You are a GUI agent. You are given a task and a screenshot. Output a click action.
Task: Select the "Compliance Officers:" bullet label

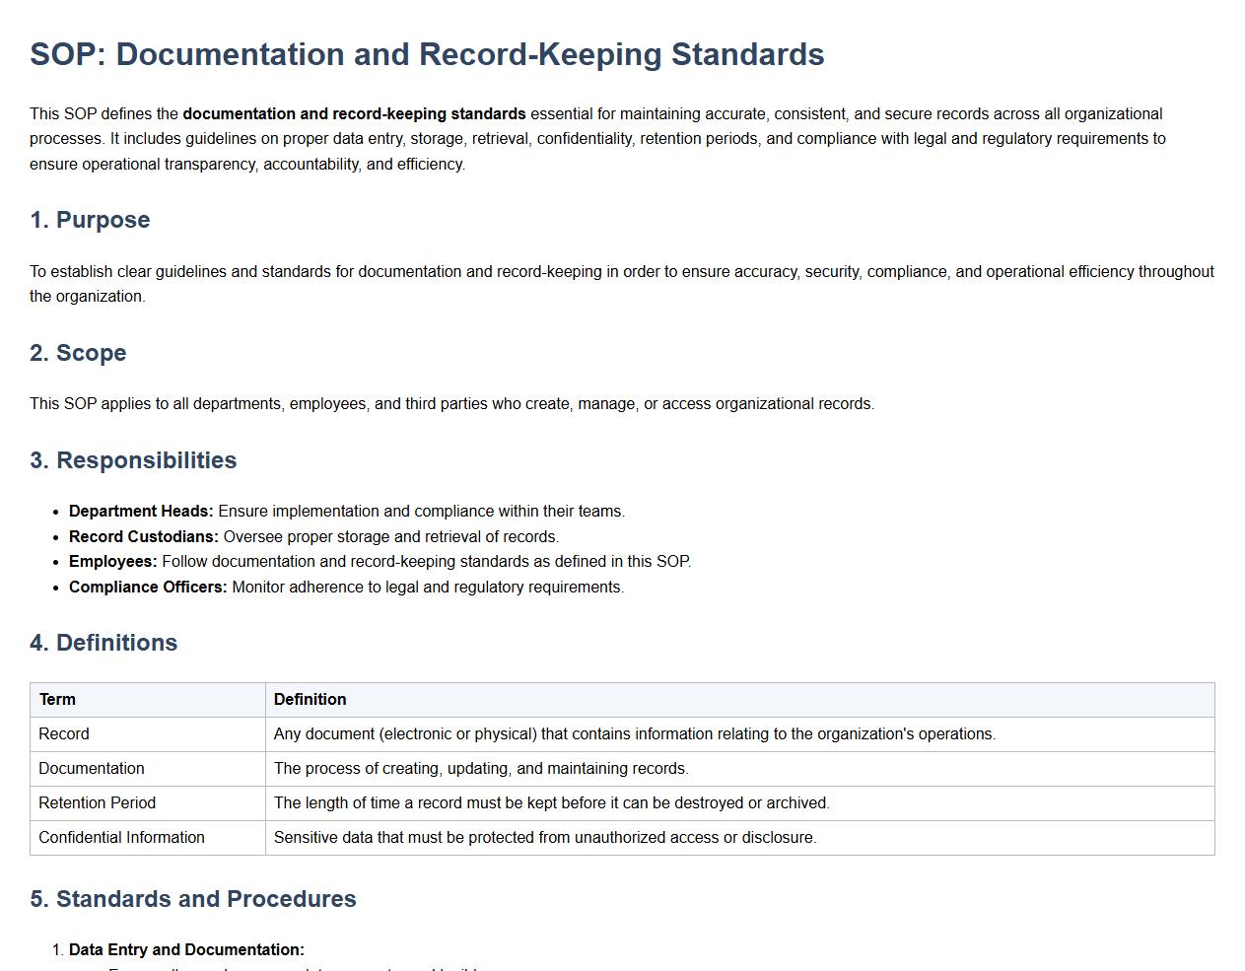(x=148, y=588)
